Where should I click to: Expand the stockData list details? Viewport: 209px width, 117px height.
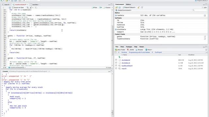116,30
